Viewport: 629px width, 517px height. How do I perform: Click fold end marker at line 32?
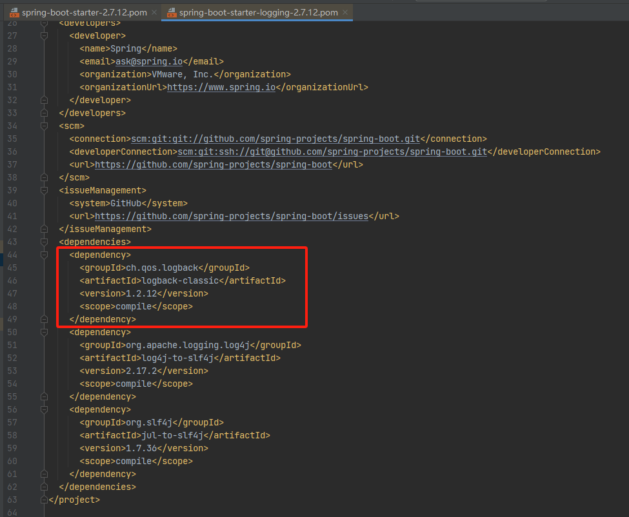tap(44, 100)
